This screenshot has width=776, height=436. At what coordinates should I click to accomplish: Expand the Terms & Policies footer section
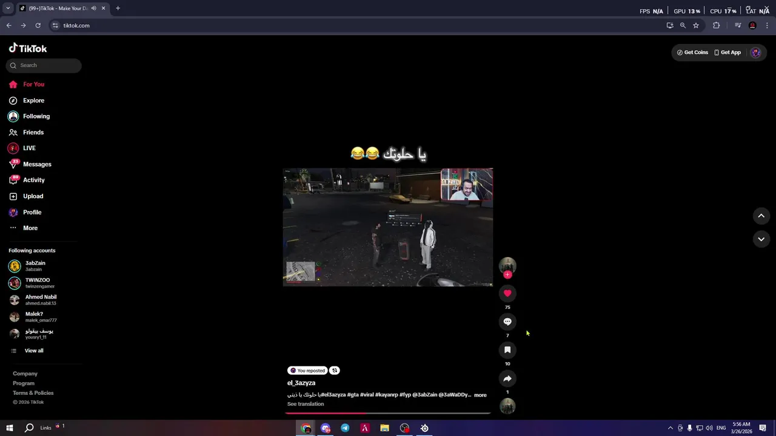(x=33, y=393)
